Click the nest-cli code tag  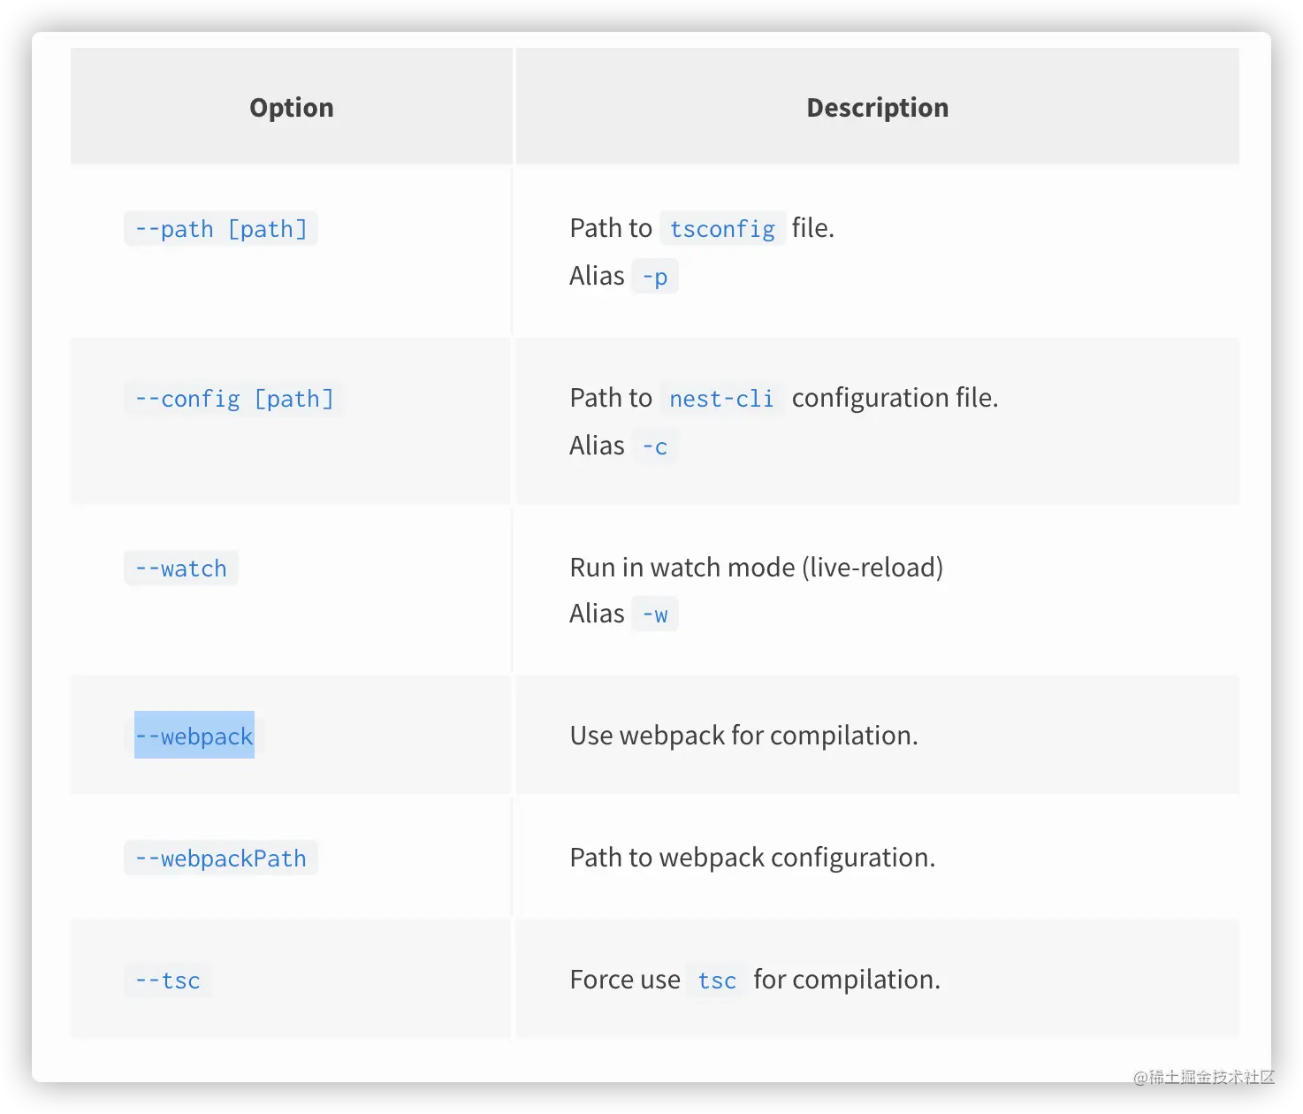point(721,399)
